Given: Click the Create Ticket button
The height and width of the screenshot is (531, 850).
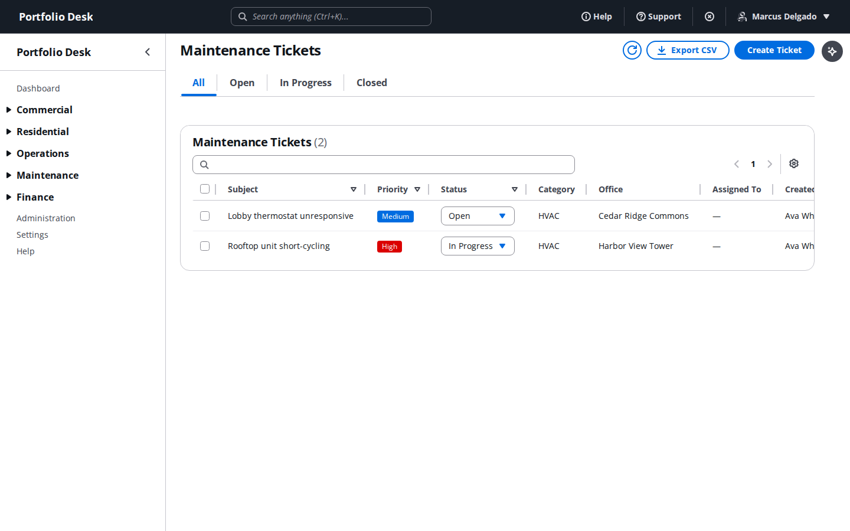Looking at the screenshot, I should (774, 50).
